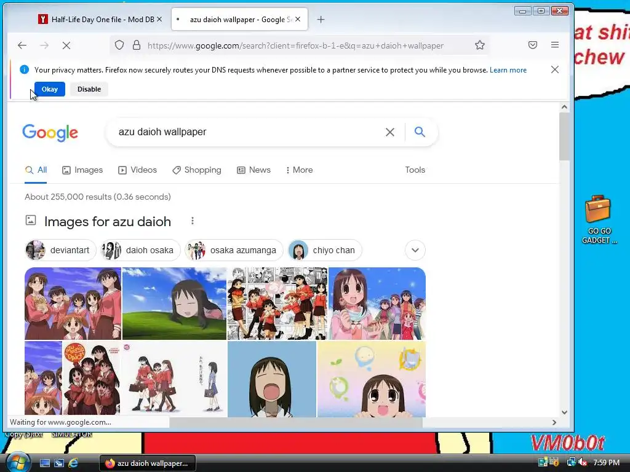Screen dimensions: 630x472
Task: Open Chiyo pastel bubbles image
Action: click(371, 379)
